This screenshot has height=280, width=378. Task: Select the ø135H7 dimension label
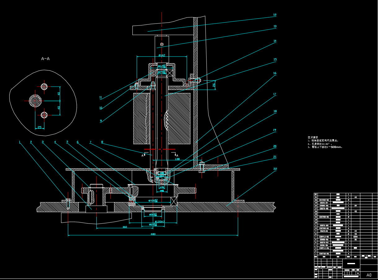coord(159,221)
